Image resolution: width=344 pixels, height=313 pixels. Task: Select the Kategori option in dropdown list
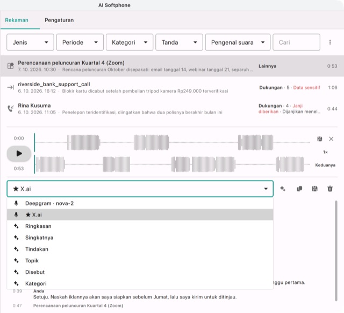pos(140,283)
